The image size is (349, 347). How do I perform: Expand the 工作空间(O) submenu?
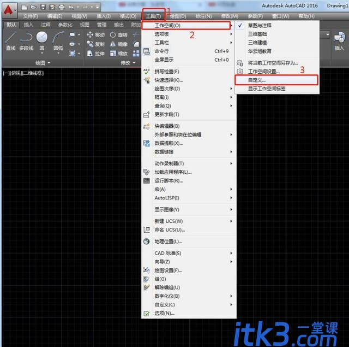pyautogui.click(x=186, y=26)
